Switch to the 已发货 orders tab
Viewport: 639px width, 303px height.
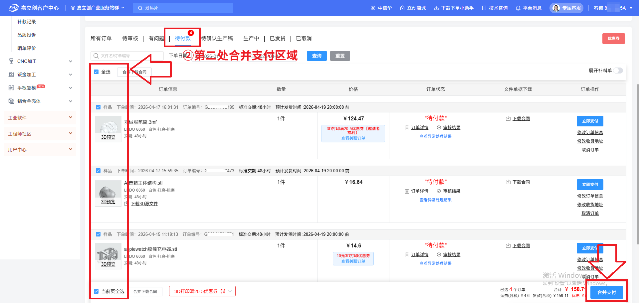277,39
